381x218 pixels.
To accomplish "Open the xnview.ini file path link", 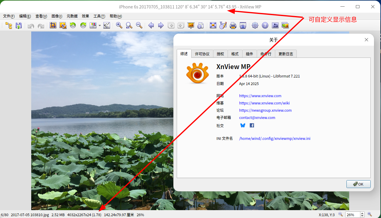I will 275,138.
